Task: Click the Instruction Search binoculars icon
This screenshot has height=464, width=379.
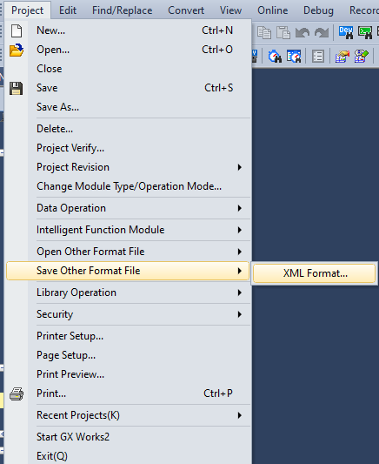Action: coord(365,32)
